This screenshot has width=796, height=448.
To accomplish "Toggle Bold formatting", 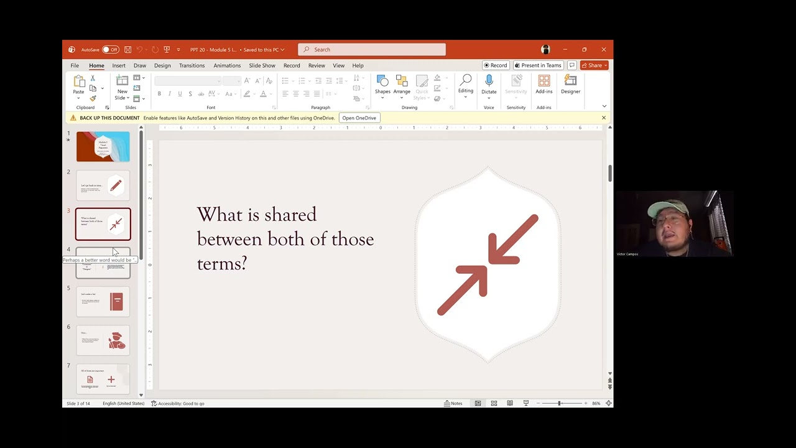I will coord(159,94).
